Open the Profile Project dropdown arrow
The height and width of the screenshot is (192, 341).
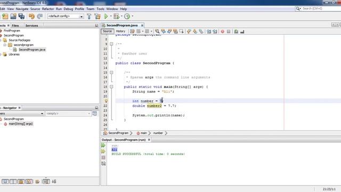[133, 17]
